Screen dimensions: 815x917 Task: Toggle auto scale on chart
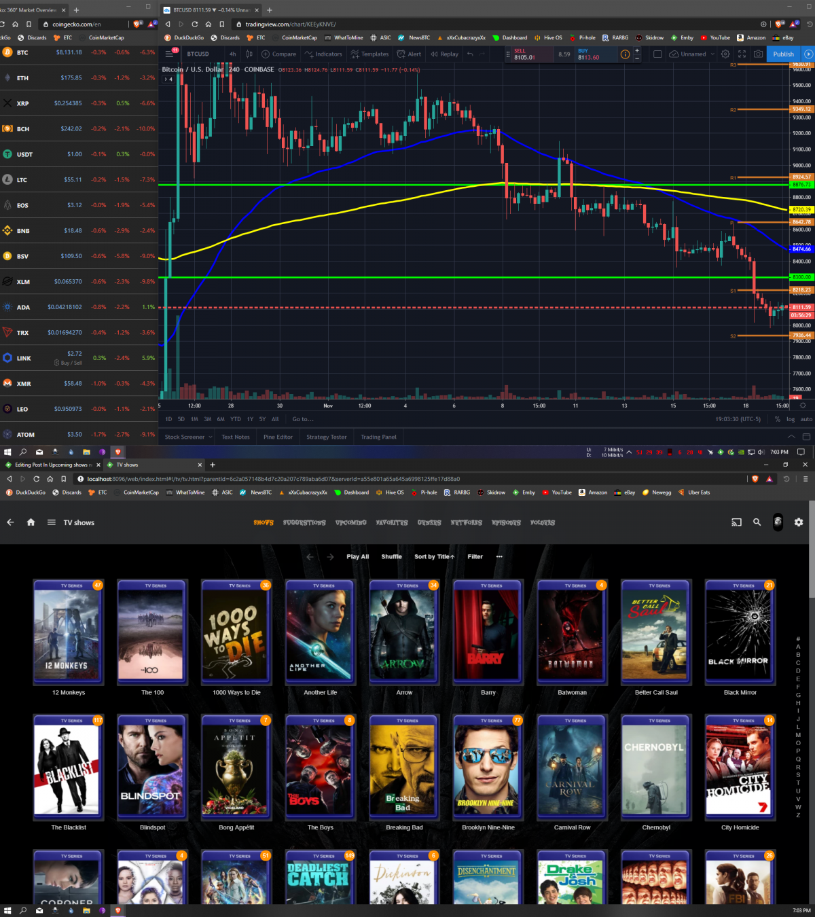(x=806, y=419)
